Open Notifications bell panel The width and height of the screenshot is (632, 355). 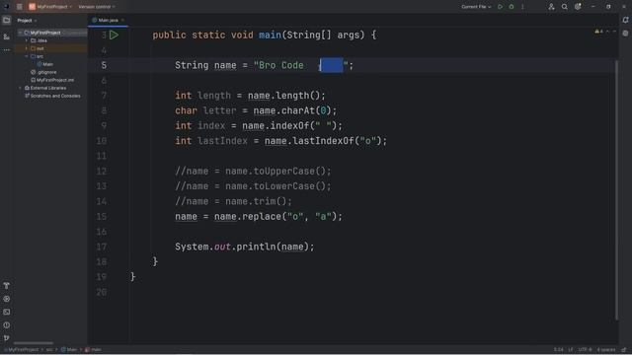click(625, 20)
